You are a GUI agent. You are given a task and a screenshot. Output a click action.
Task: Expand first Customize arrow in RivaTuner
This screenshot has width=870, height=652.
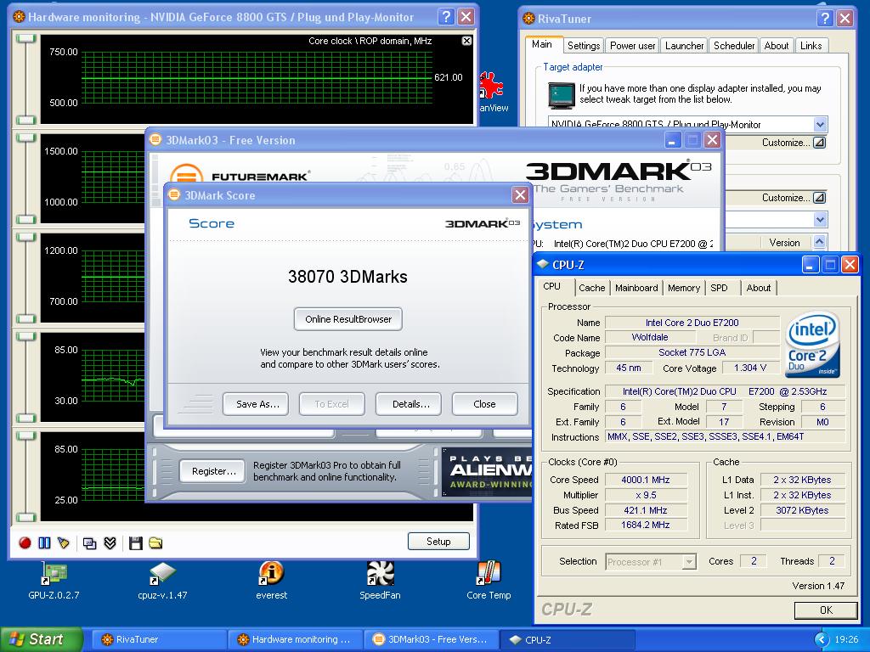coord(820,143)
